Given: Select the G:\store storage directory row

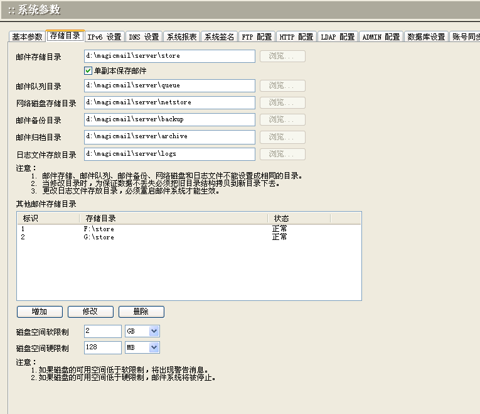Looking at the screenshot, I should [x=99, y=237].
